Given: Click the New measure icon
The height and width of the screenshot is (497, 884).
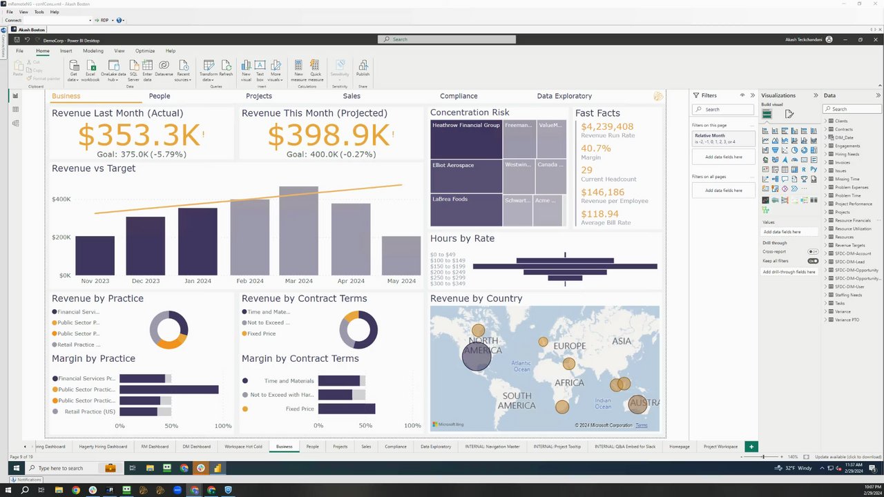Looking at the screenshot, I should point(298,65).
